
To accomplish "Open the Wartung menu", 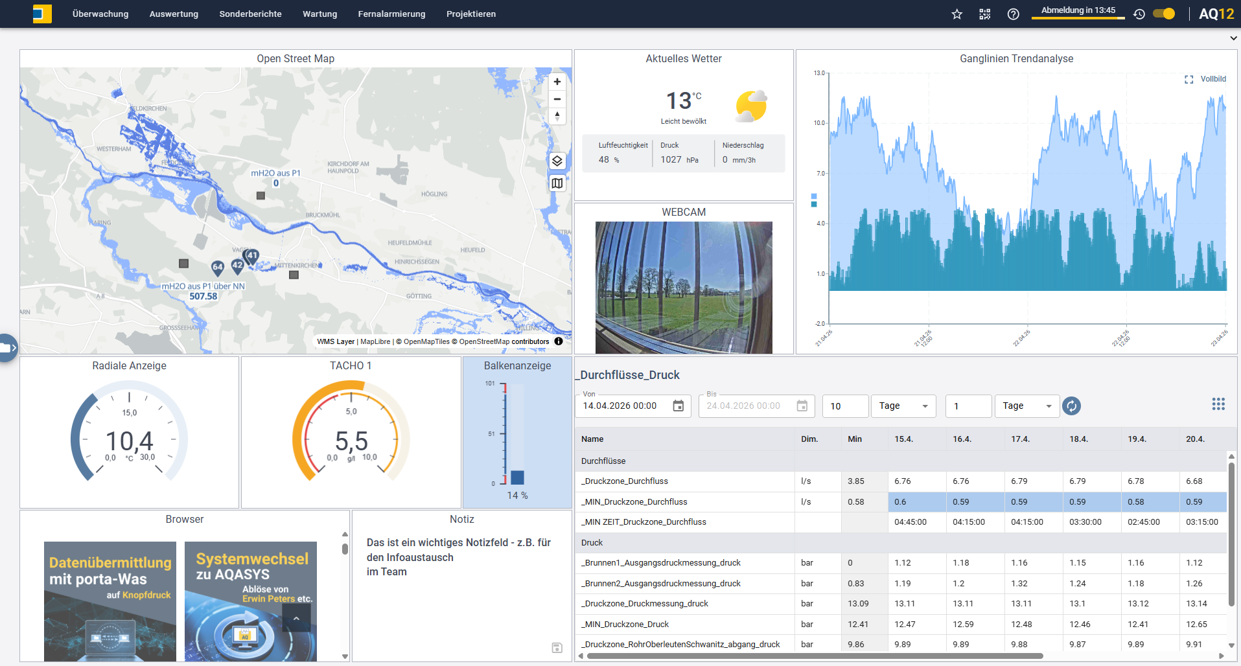I will pyautogui.click(x=319, y=14).
